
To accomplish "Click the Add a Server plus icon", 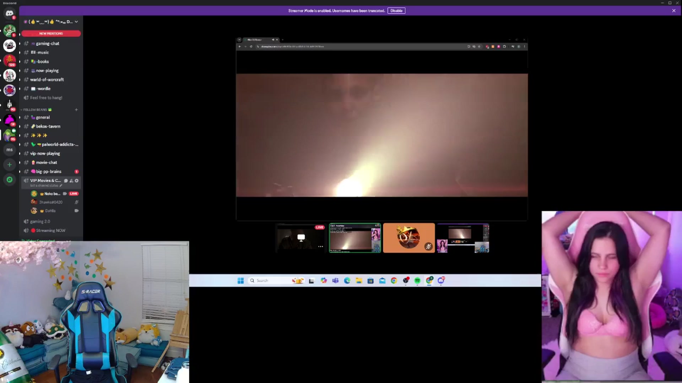I will pyautogui.click(x=10, y=165).
